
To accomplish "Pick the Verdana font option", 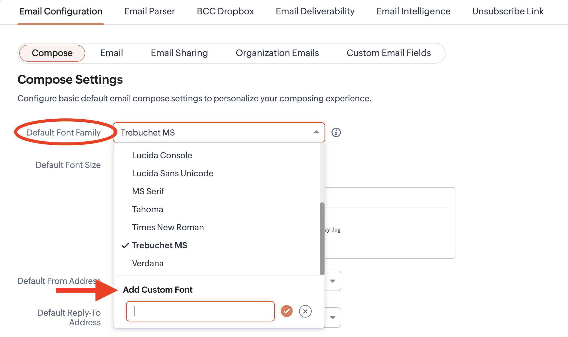I will pos(148,263).
